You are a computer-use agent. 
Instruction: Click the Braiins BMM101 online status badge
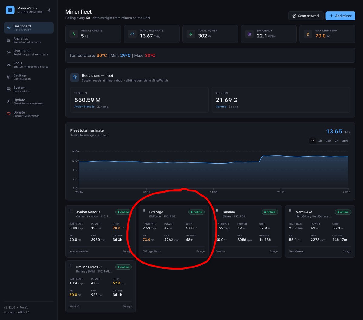point(123,267)
